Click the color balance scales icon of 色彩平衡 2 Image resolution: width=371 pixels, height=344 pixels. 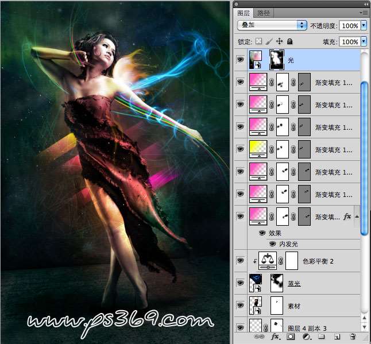268,261
